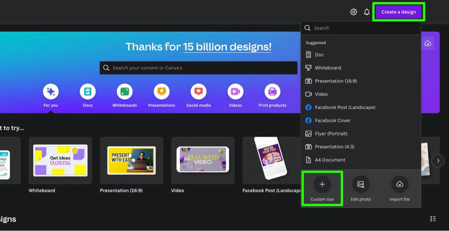Select the For you category icon
The height and width of the screenshot is (231, 449).
[x=51, y=92]
